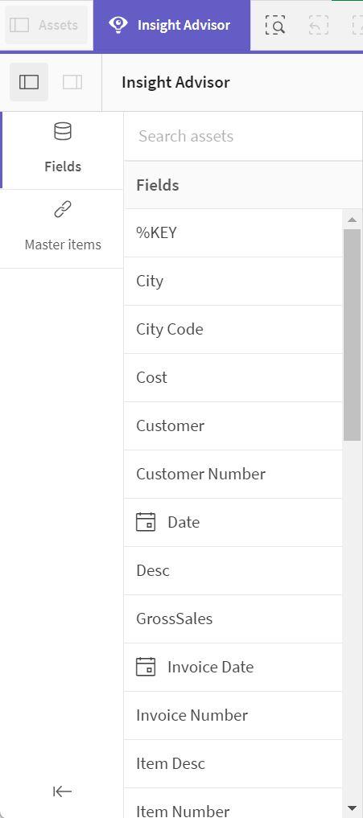Focus the Search assets field
363x818 pixels.
(x=243, y=136)
